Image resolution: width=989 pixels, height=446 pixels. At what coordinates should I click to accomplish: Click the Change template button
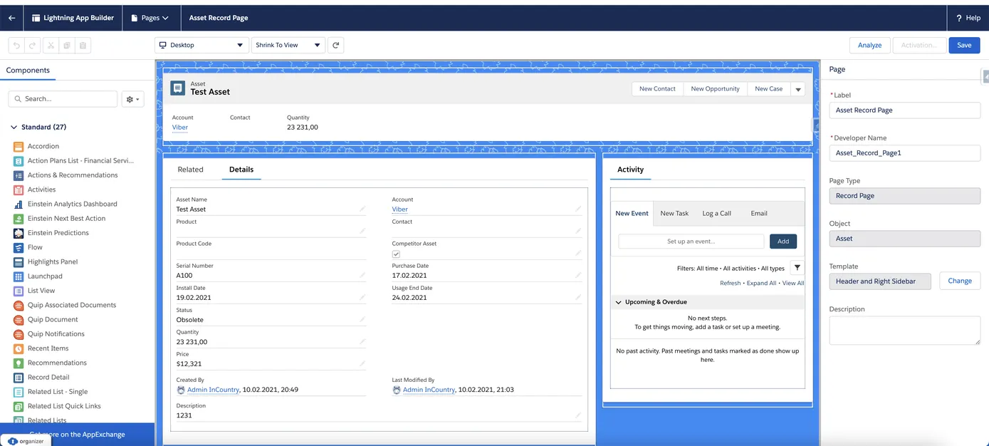pyautogui.click(x=959, y=281)
